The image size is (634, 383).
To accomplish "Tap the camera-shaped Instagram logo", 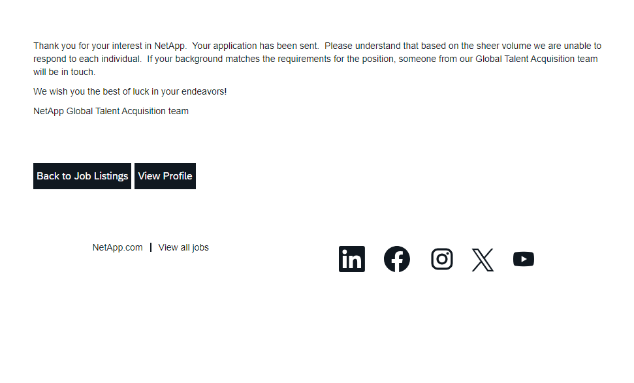I will pos(441,259).
